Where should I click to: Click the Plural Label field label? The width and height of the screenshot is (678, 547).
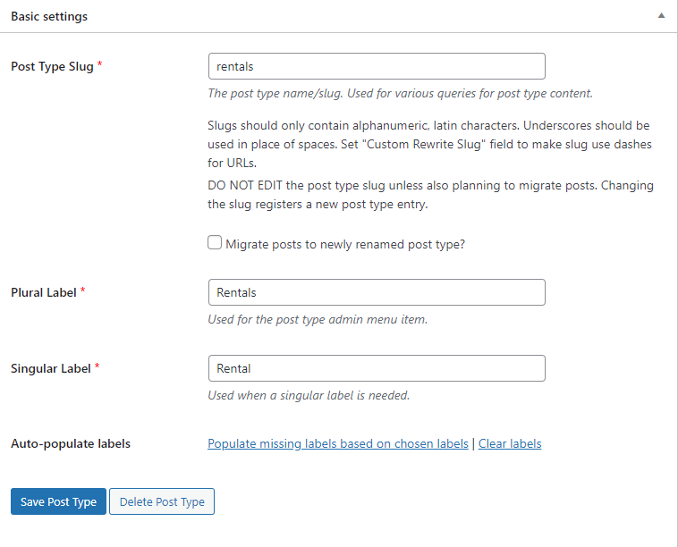click(x=44, y=292)
